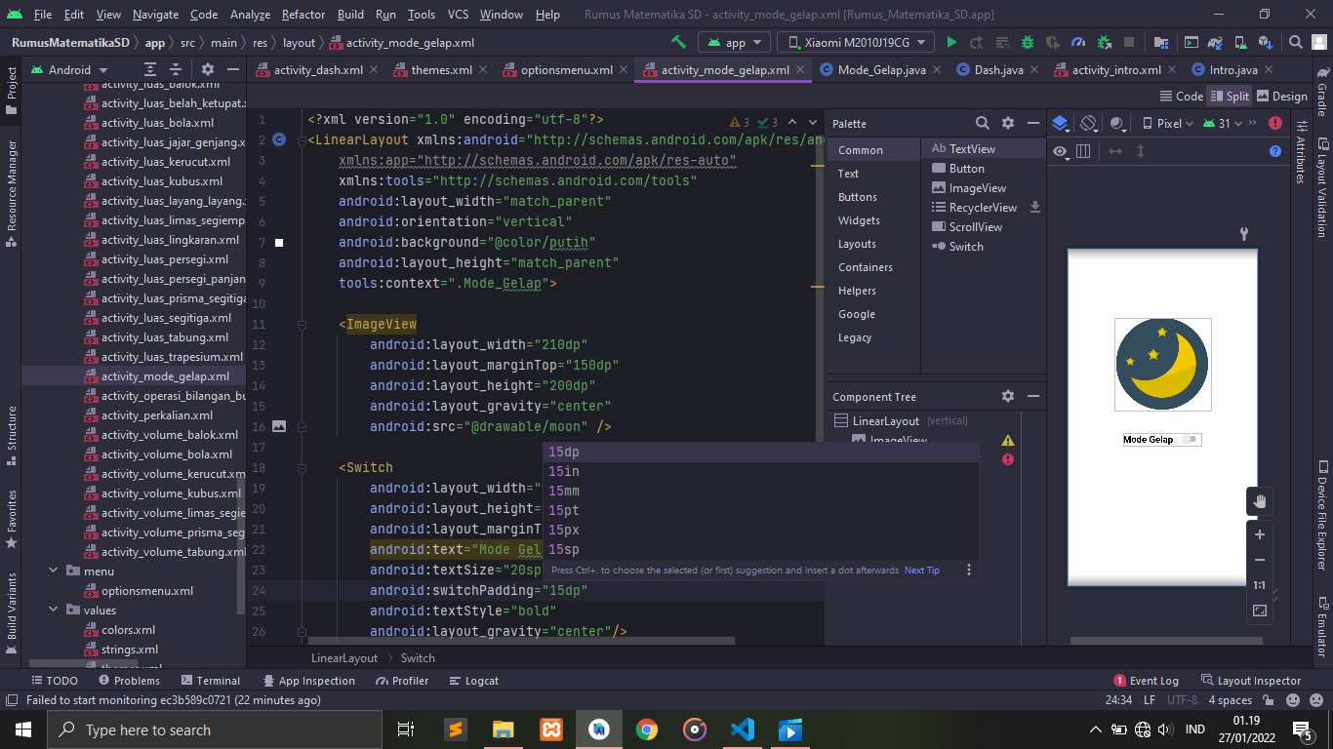Image resolution: width=1333 pixels, height=749 pixels.
Task: Click the Debug app bug icon
Action: point(1028,43)
